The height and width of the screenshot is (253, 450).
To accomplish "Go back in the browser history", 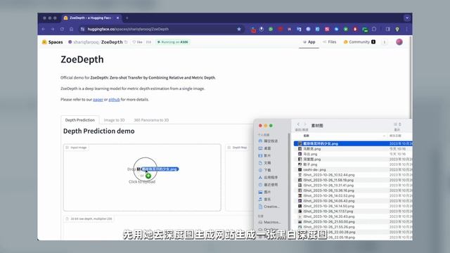I will click(x=44, y=29).
